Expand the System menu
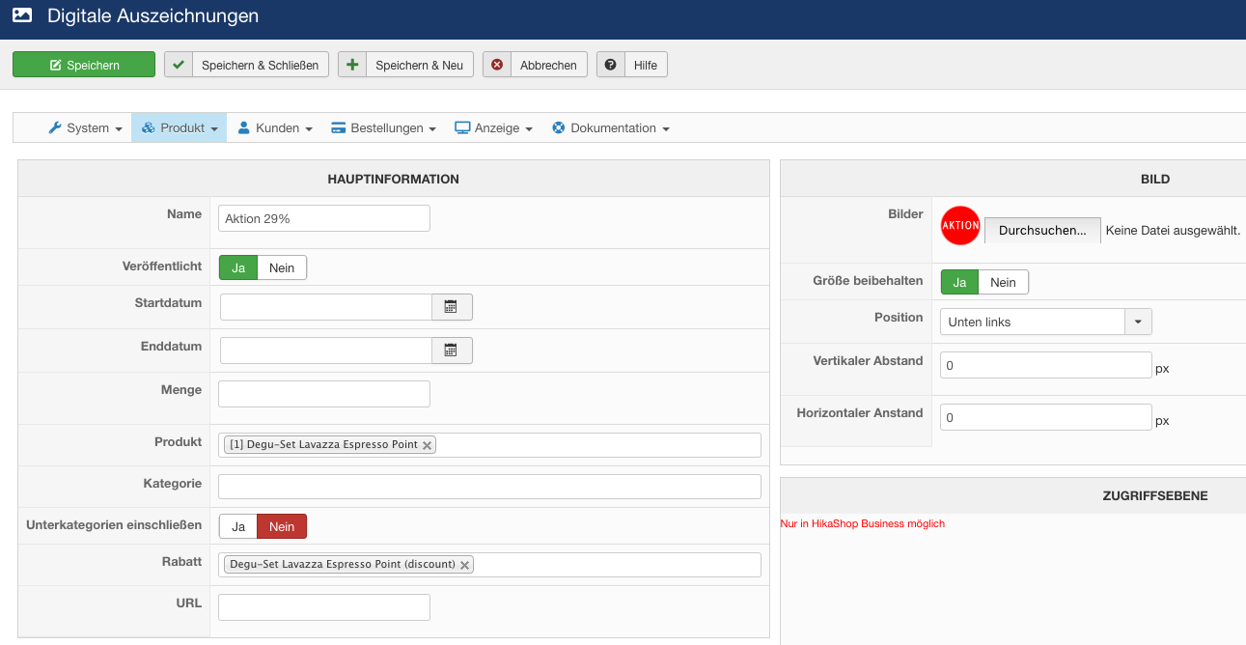The image size is (1246, 645). [x=86, y=127]
